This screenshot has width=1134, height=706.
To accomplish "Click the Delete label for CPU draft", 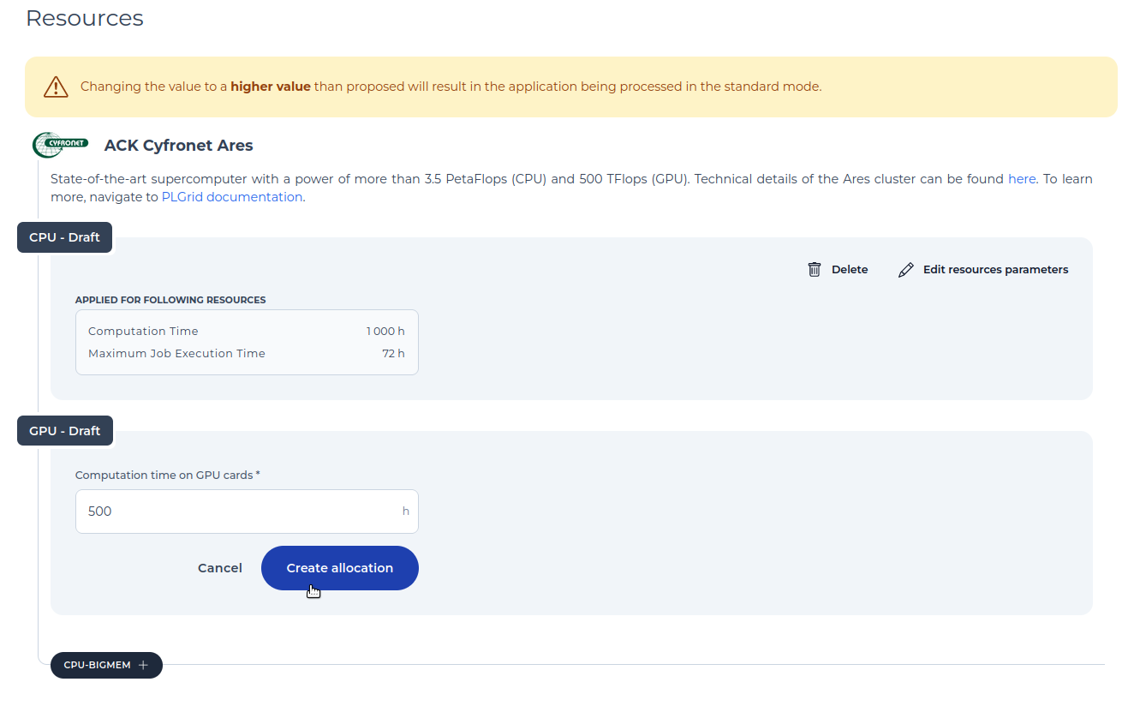I will pyautogui.click(x=850, y=269).
